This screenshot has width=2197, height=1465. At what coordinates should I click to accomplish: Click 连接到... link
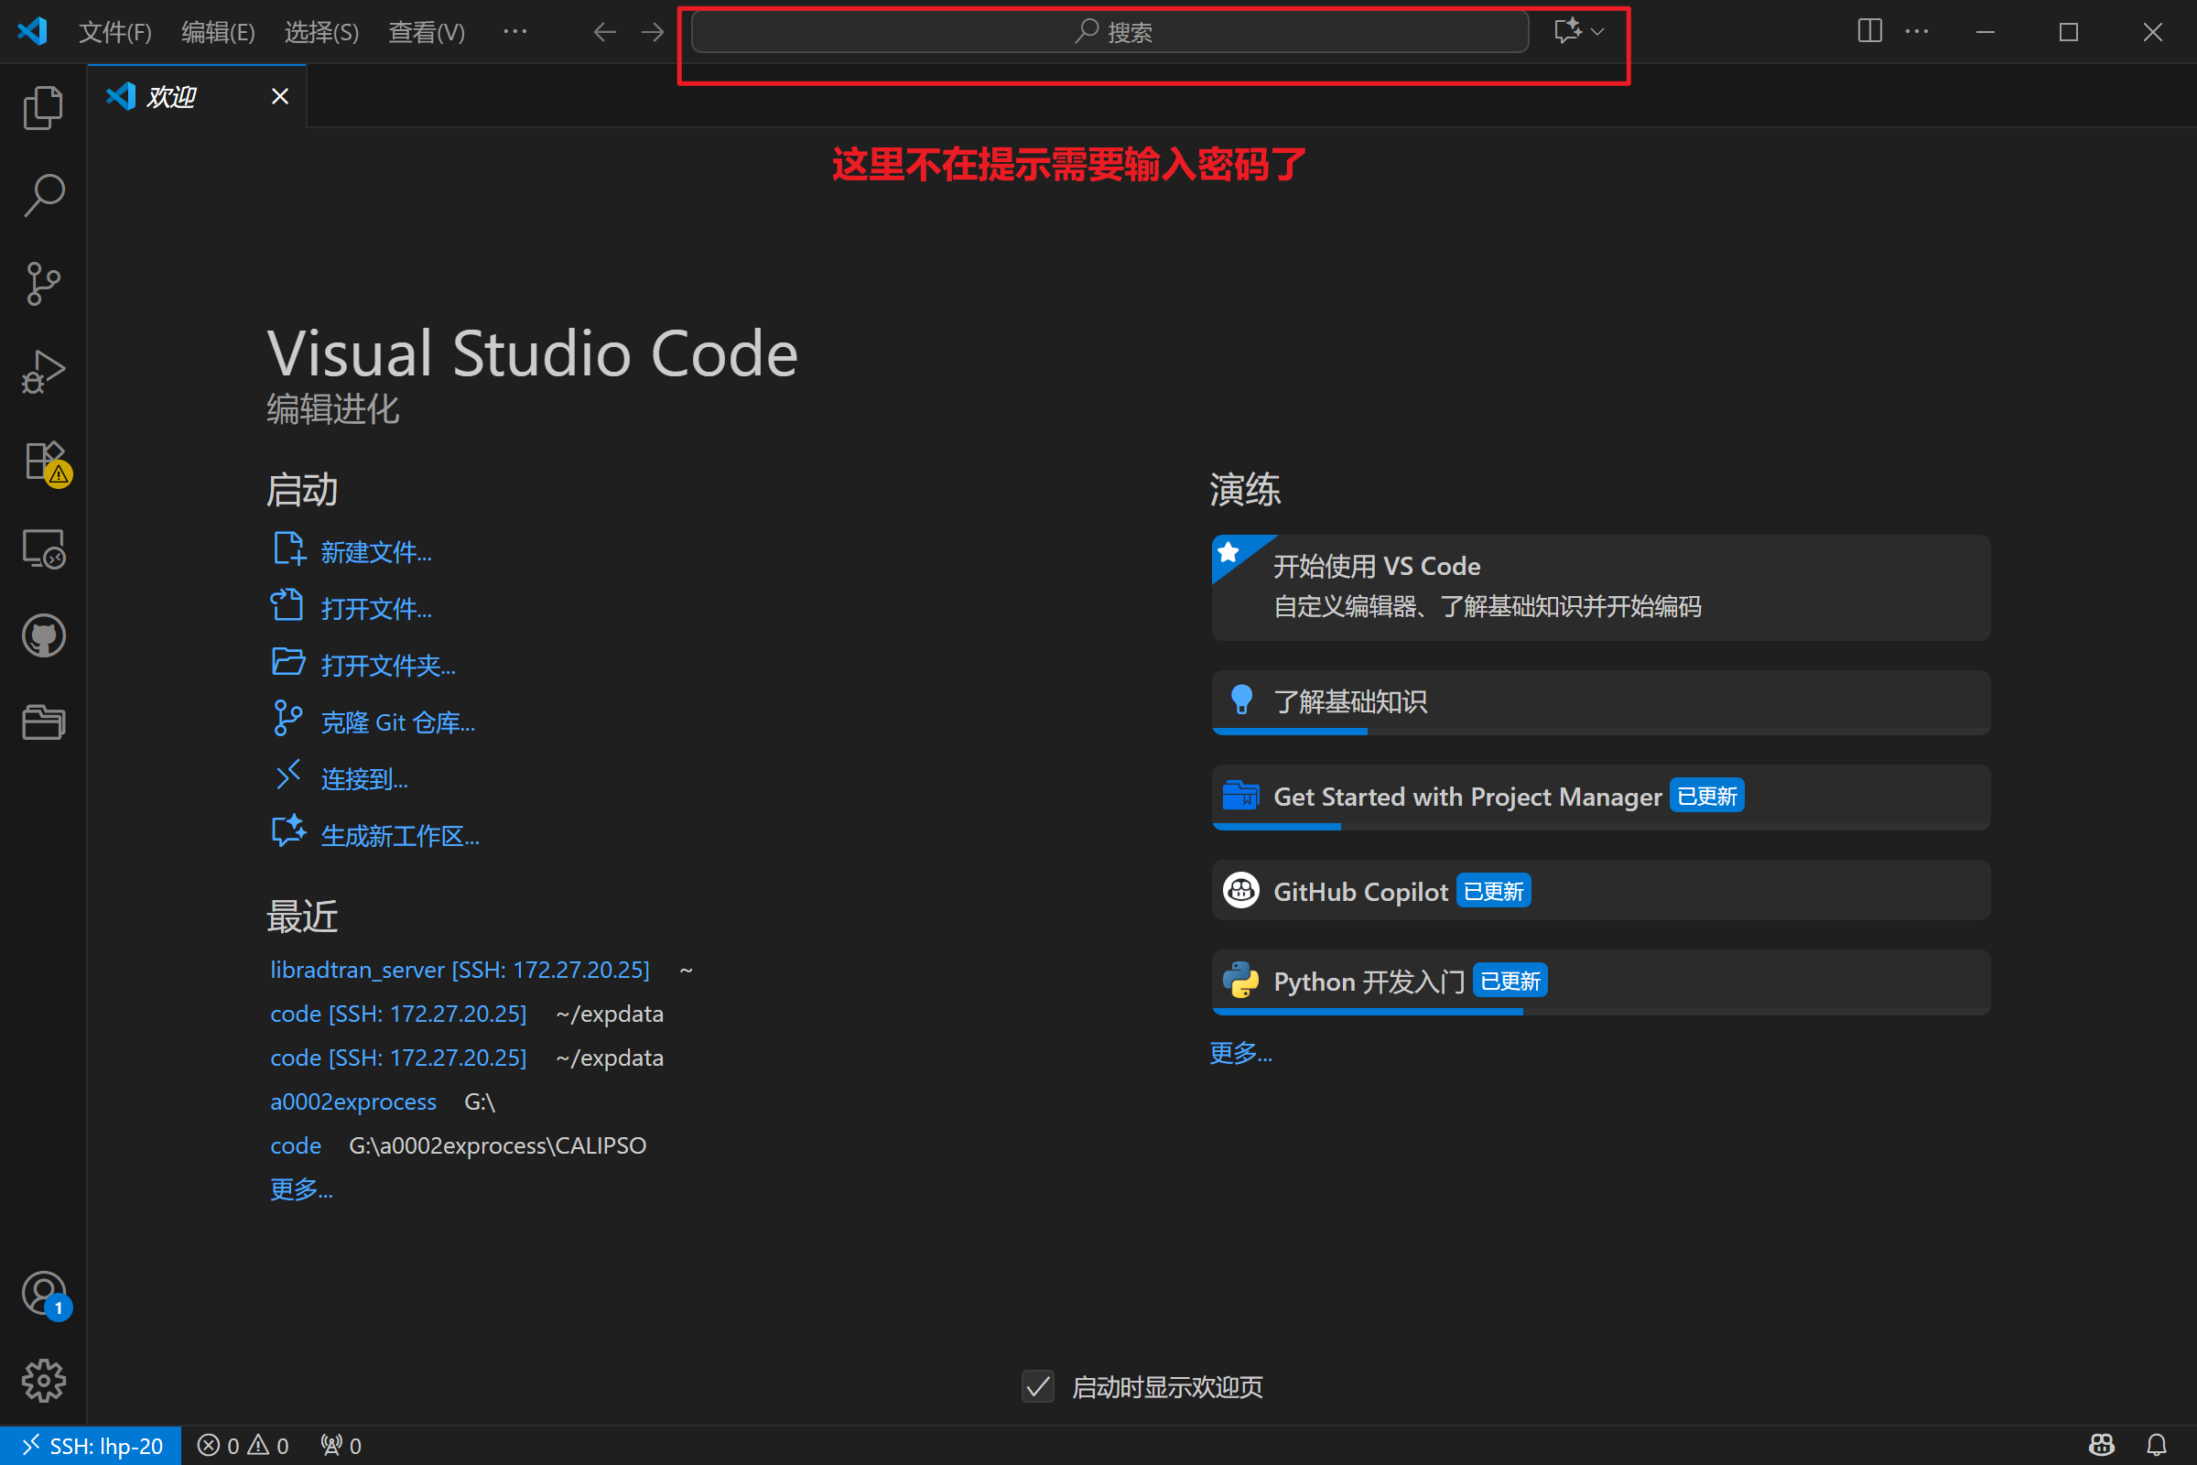(364, 779)
